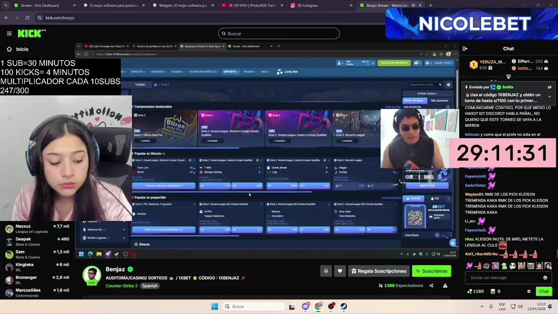Open MarcosGiles channel in sidebar

pyautogui.click(x=37, y=293)
